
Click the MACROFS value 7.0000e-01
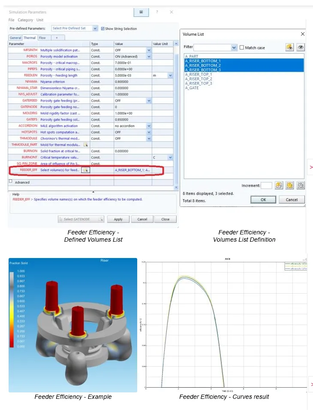pos(132,63)
